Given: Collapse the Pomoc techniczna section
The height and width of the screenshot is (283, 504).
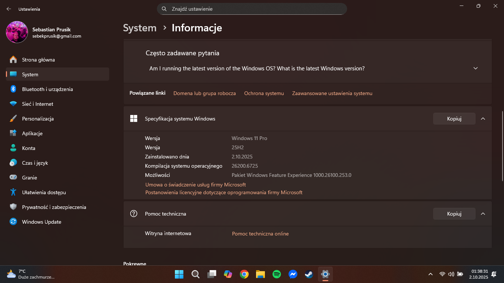Looking at the screenshot, I should [x=483, y=214].
